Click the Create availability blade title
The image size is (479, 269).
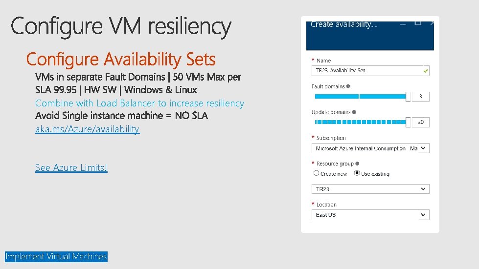click(343, 24)
